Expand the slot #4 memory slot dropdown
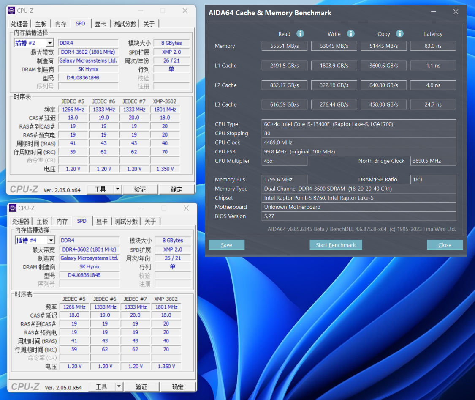The height and width of the screenshot is (400, 475). click(x=51, y=240)
